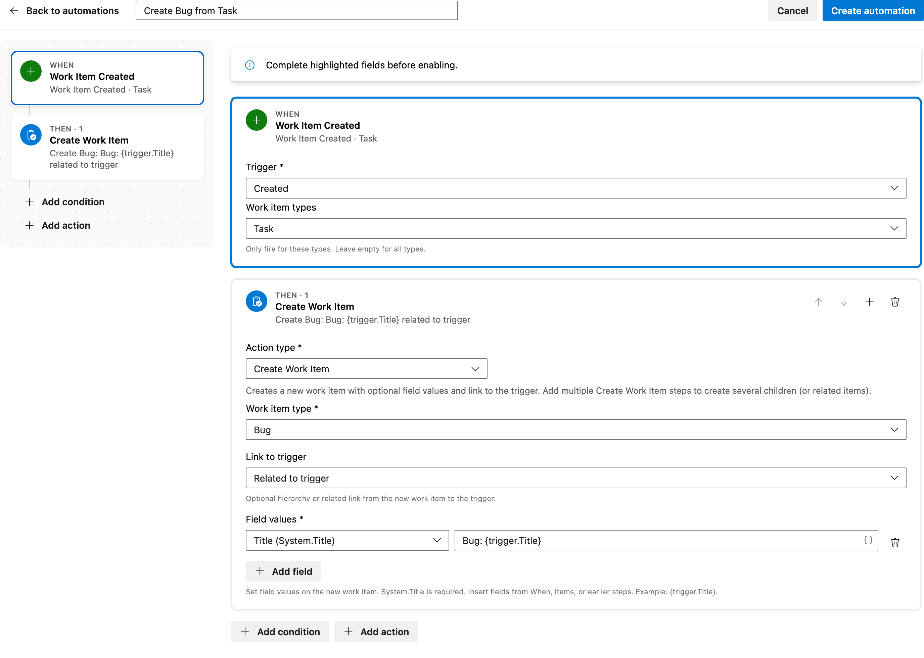Image resolution: width=924 pixels, height=658 pixels.
Task: Click 'Only fire for these types' hint text
Action: tap(335, 249)
